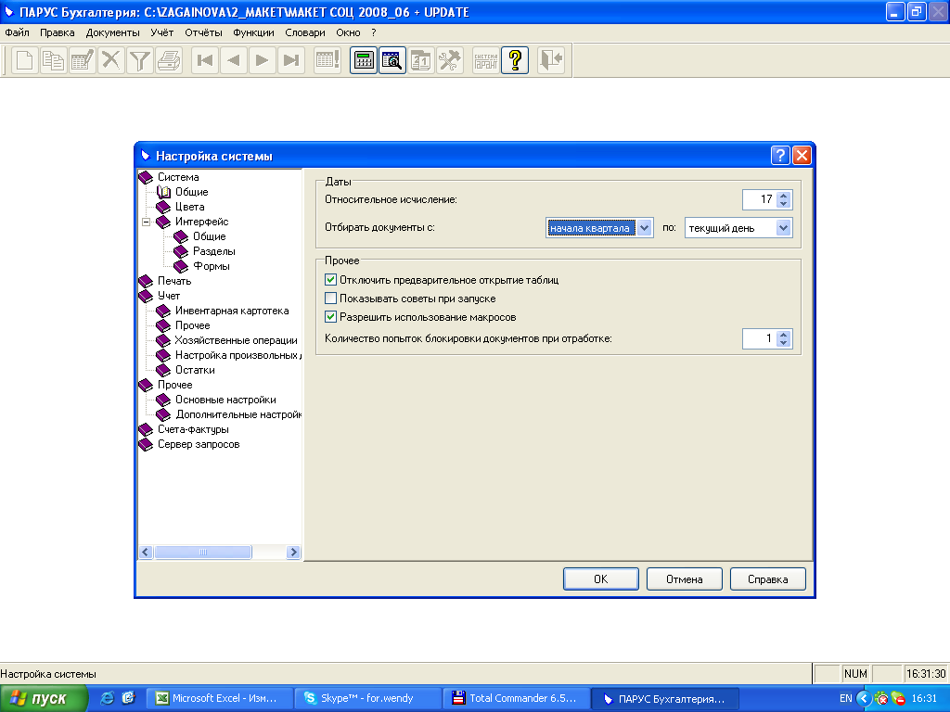
Task: Open the Отчёты menu
Action: tap(203, 32)
